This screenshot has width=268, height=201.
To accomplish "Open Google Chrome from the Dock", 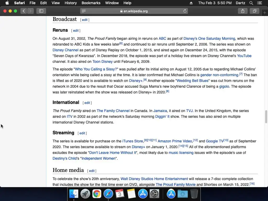I will pos(97,194).
